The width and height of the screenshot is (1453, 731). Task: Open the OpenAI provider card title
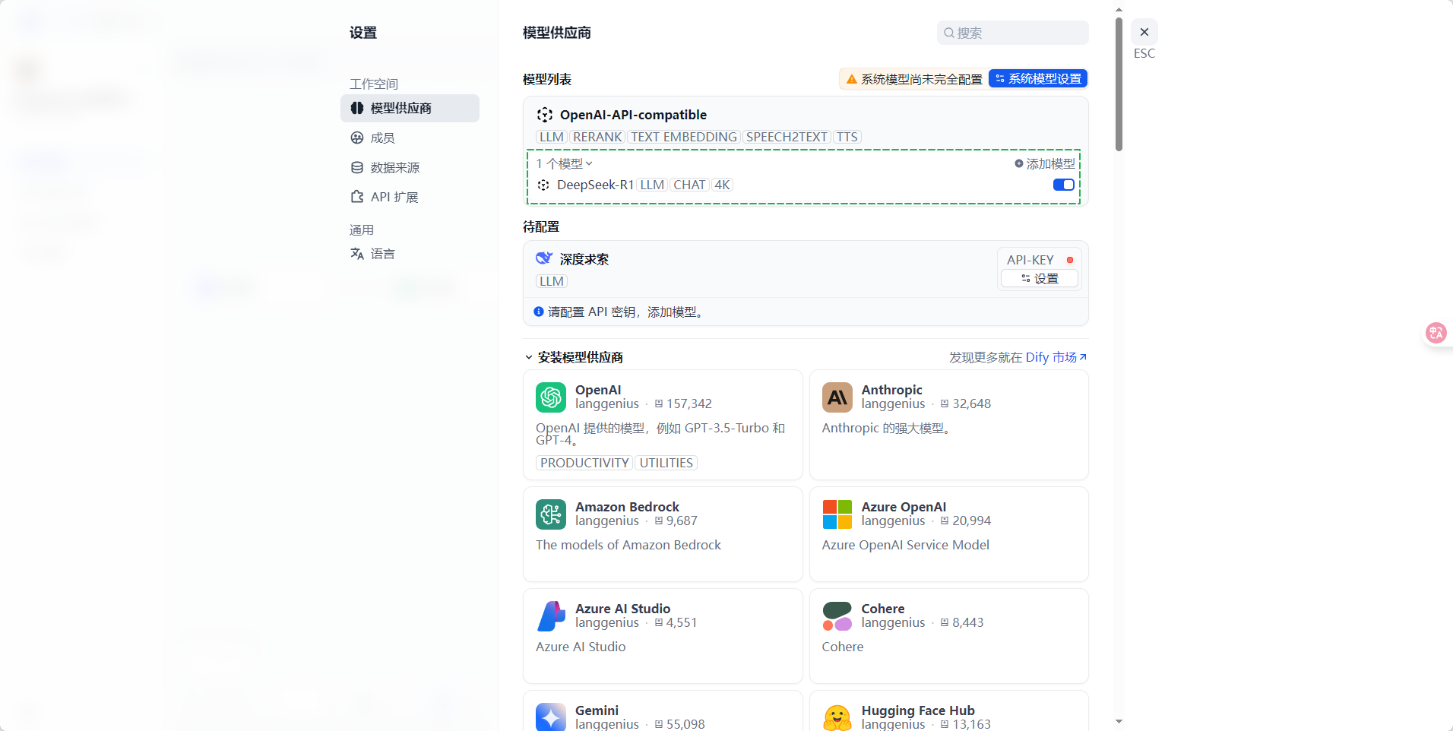coord(598,390)
